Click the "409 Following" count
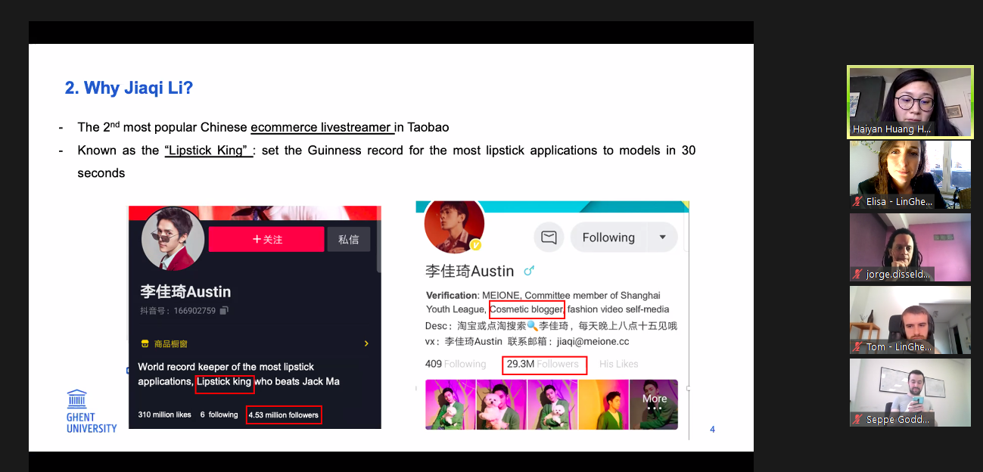The image size is (983, 472). 456,364
